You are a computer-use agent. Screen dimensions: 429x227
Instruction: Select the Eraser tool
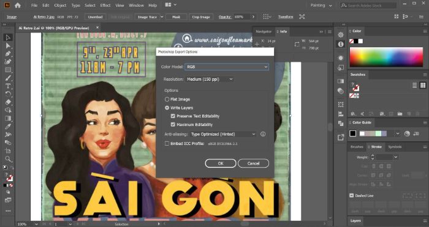(8, 102)
